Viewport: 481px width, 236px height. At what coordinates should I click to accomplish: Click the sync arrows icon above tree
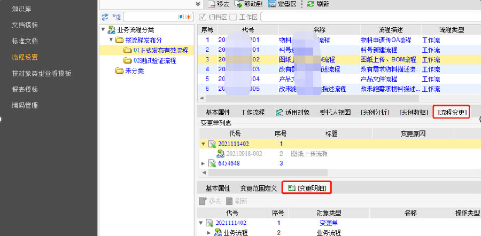[x=105, y=17]
